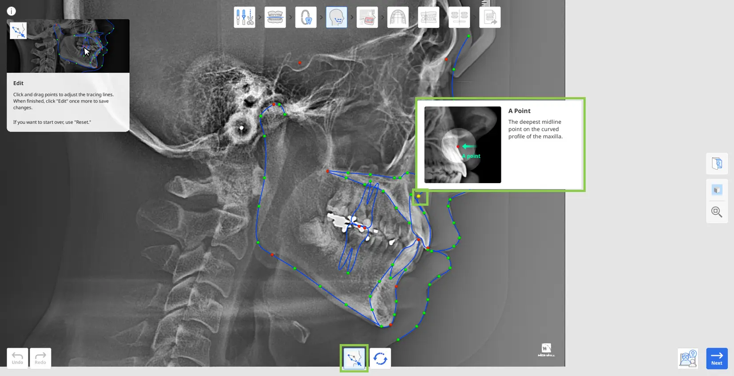Click the medit logo watermark button

546,350
